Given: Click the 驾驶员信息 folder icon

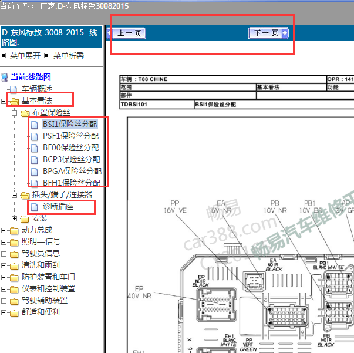Looking at the screenshot, I should pyautogui.click(x=14, y=254).
